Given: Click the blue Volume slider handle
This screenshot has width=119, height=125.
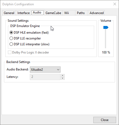Looking at the screenshot, I should [x=106, y=28].
